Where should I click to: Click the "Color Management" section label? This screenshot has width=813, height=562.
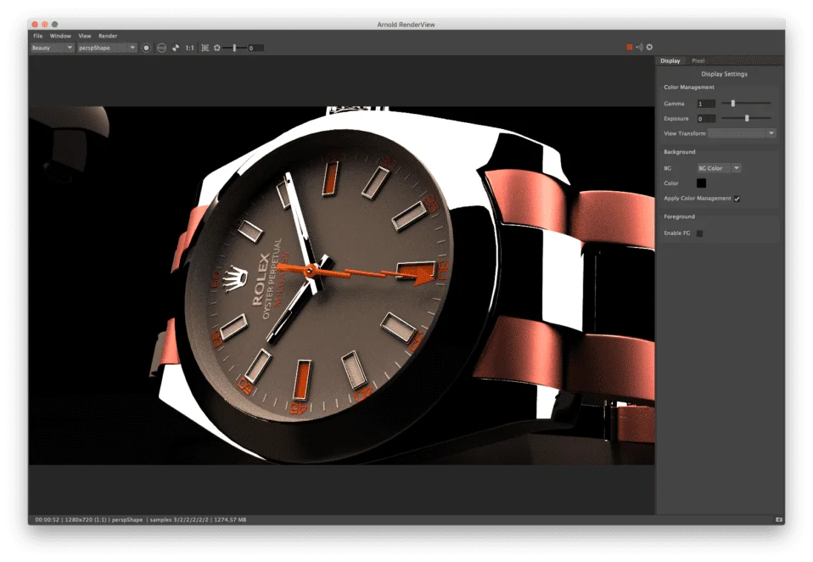click(689, 87)
